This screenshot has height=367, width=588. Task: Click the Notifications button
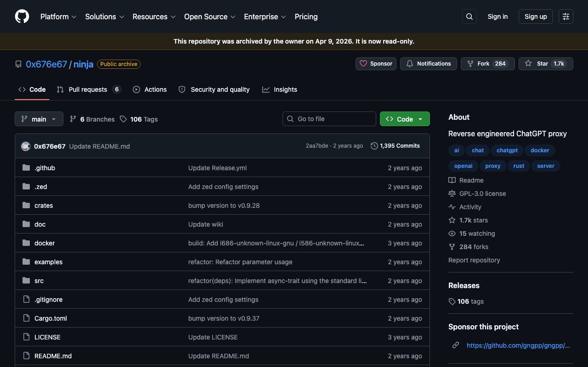pyautogui.click(x=429, y=64)
